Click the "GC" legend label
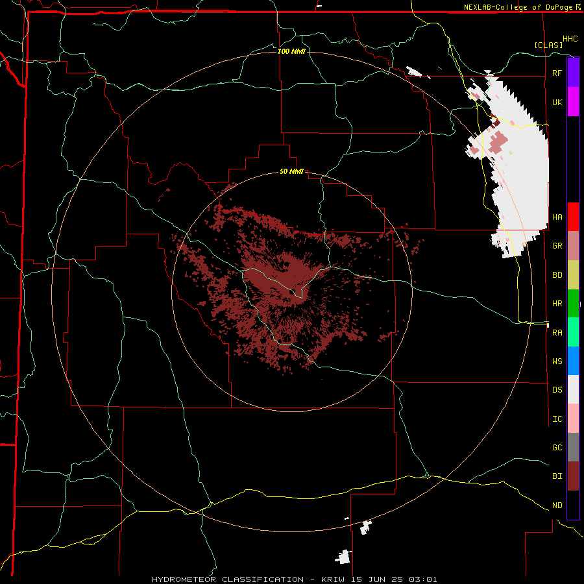Image resolution: width=584 pixels, height=584 pixels. [x=557, y=448]
